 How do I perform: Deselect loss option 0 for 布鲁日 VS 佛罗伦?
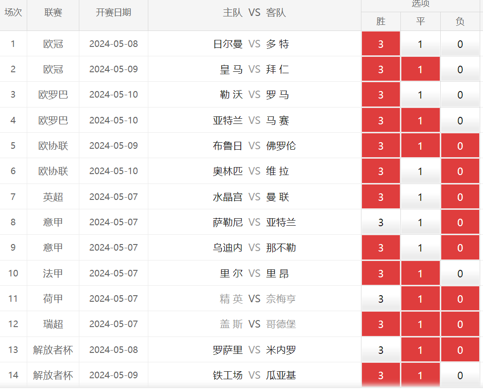460,145
